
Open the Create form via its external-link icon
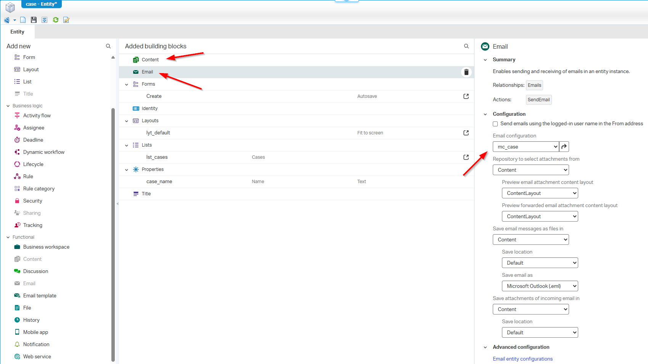pos(466,96)
